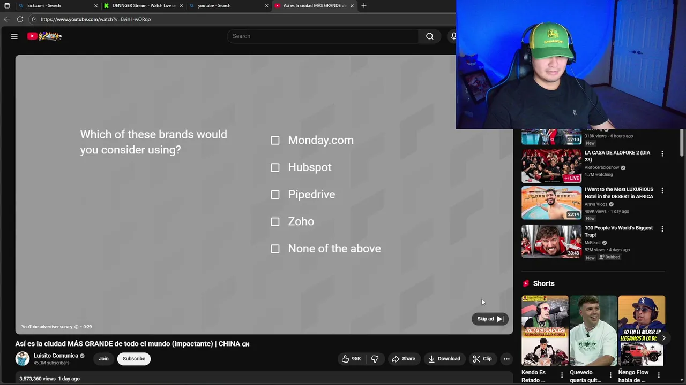
Task: Download the video
Action: point(444,359)
